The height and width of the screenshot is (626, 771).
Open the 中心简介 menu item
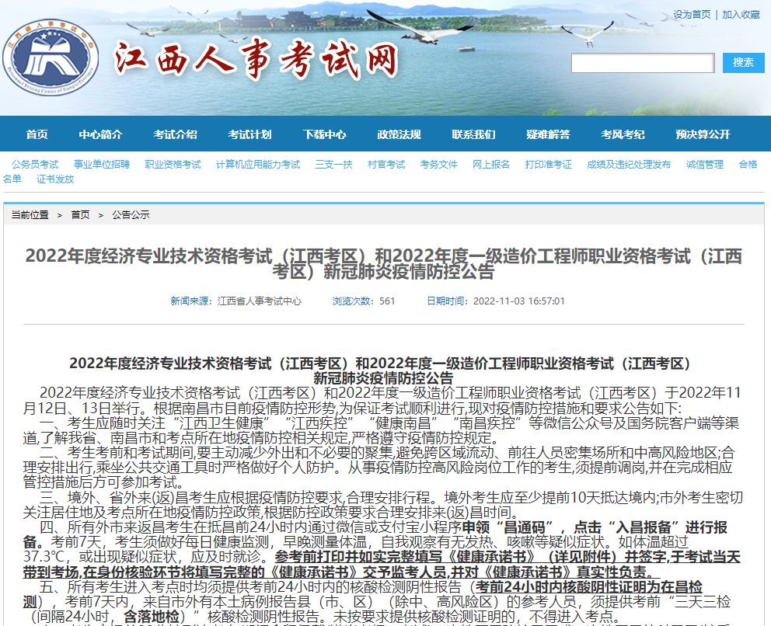click(x=100, y=134)
